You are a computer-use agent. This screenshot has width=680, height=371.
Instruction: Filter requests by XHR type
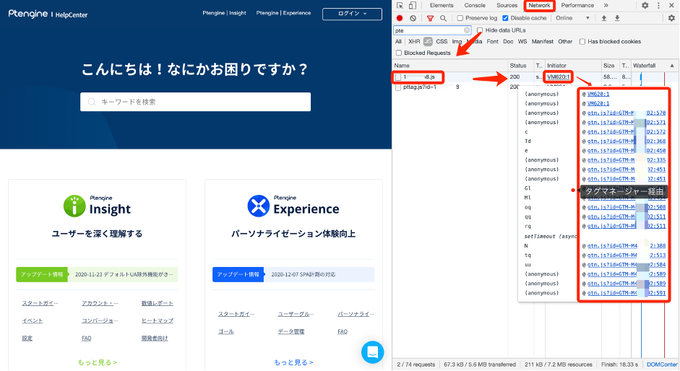414,42
